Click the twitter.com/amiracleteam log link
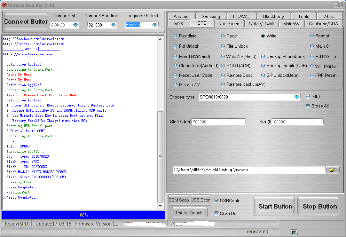This screenshot has width=346, height=237. tap(33, 44)
